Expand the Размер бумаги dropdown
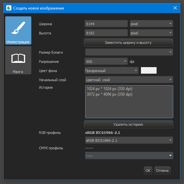 point(129,52)
